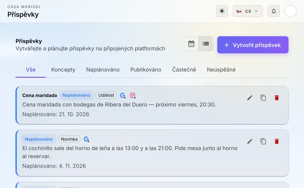Screen dimensions: 304x188
Task: Open the Koncepty tab
Action: coord(63,70)
